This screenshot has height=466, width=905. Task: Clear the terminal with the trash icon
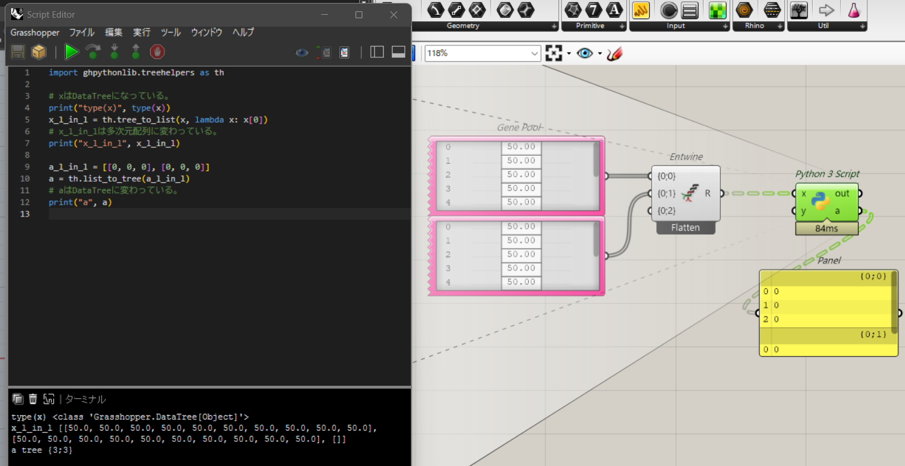33,399
